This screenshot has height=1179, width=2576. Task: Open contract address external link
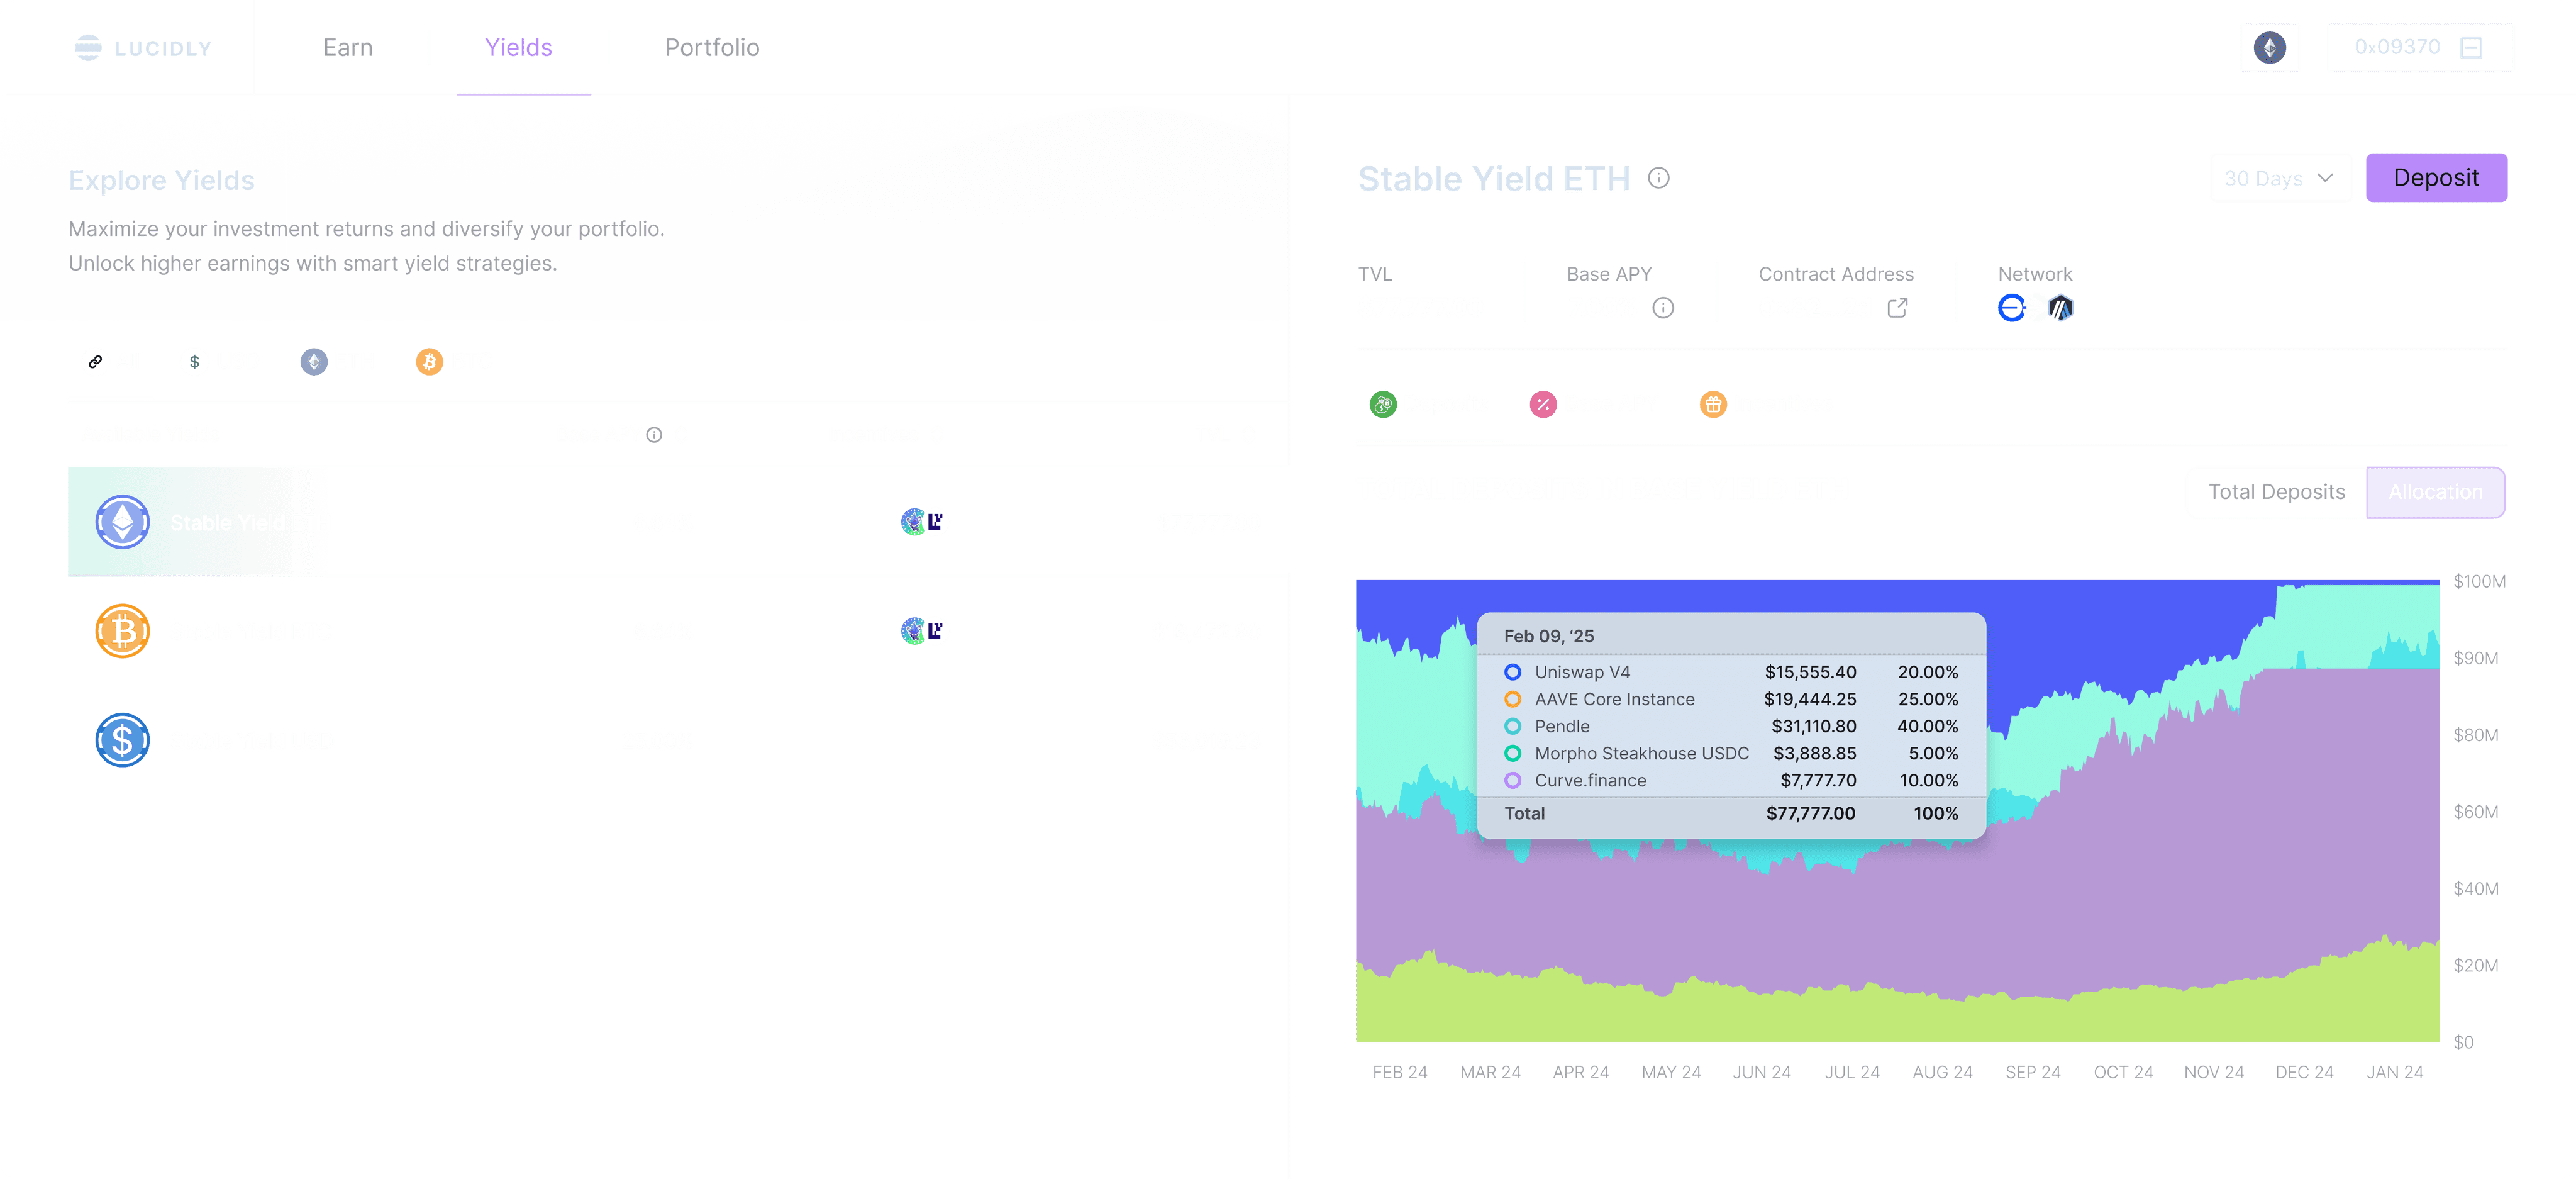[1896, 307]
